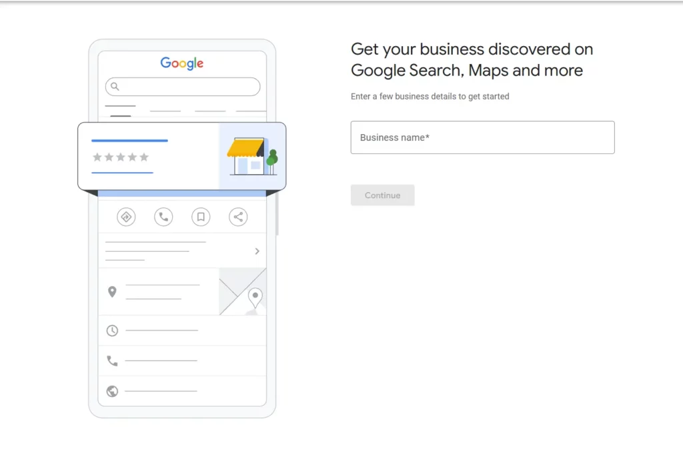683x451 pixels.
Task: Click the globe website icon
Action: [111, 391]
